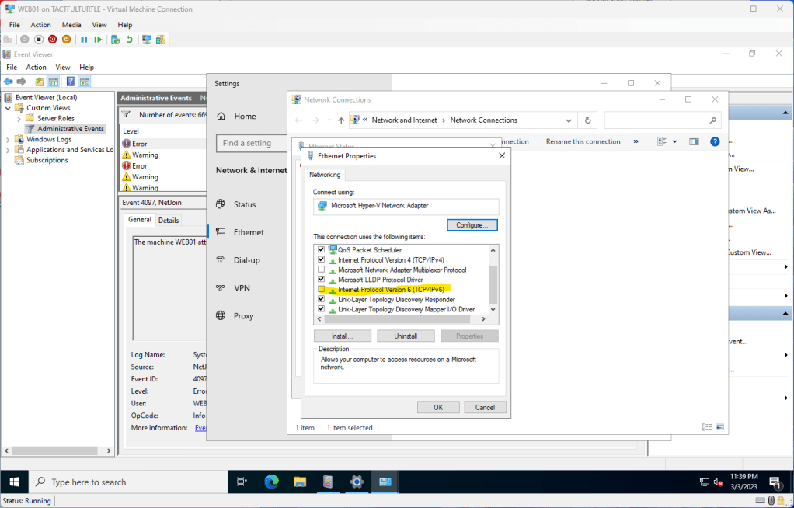The height and width of the screenshot is (508, 794).
Task: Click the Refresh icon in Network Connections
Action: [x=587, y=120]
